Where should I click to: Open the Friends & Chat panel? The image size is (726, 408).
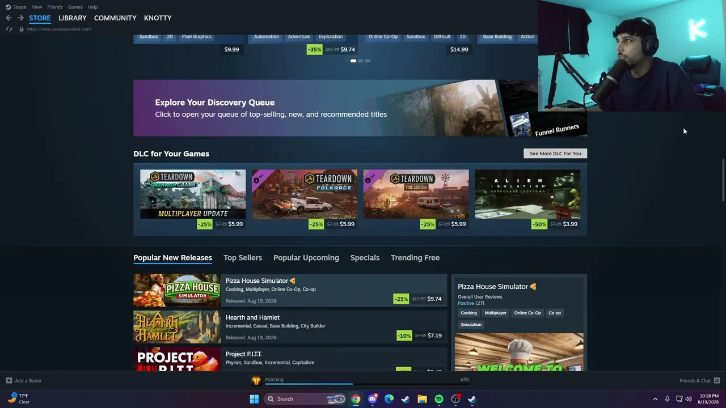point(695,381)
